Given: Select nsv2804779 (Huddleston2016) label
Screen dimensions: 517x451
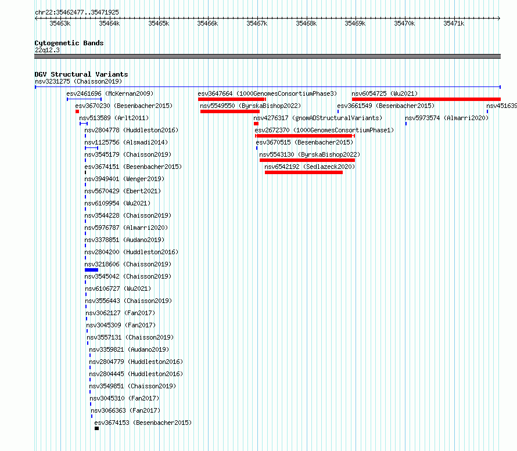Looking at the screenshot, I should tap(136, 362).
